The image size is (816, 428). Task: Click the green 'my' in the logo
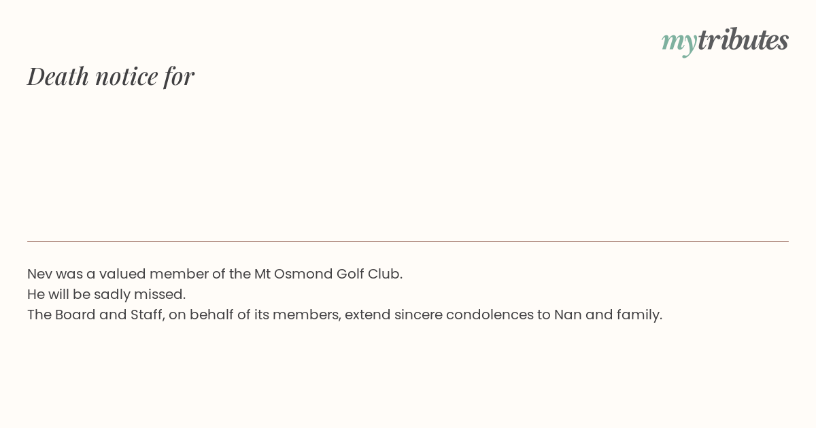click(679, 42)
